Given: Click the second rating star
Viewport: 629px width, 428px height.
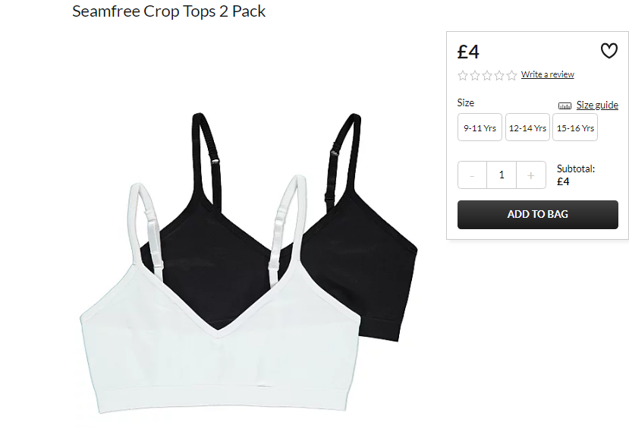Looking at the screenshot, I should point(475,75).
